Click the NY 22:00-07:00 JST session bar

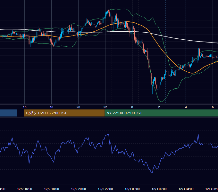click(161, 113)
